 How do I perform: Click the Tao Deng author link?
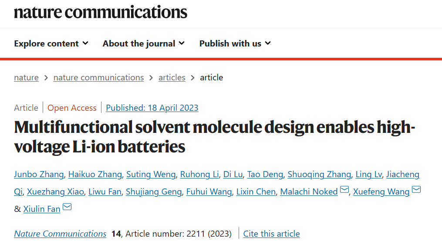coord(265,175)
